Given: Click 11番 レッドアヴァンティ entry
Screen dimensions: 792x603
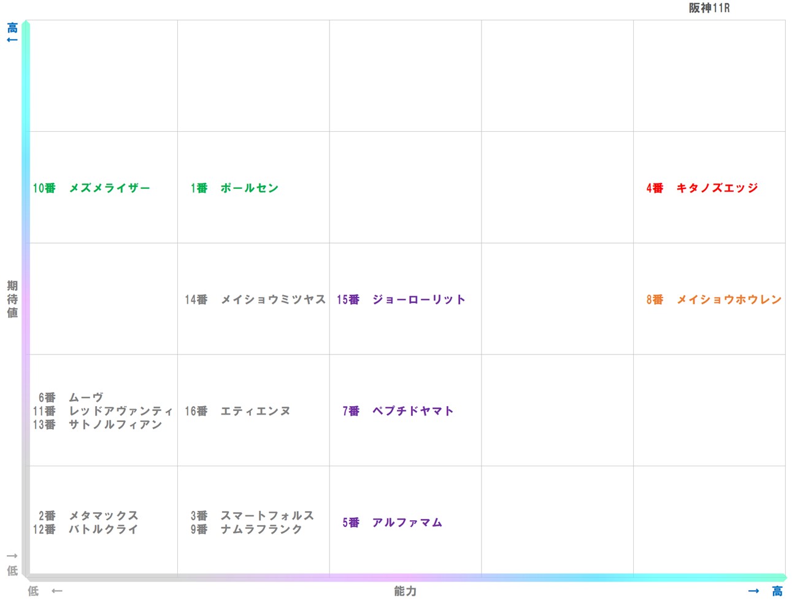Looking at the screenshot, I should click(x=103, y=411).
